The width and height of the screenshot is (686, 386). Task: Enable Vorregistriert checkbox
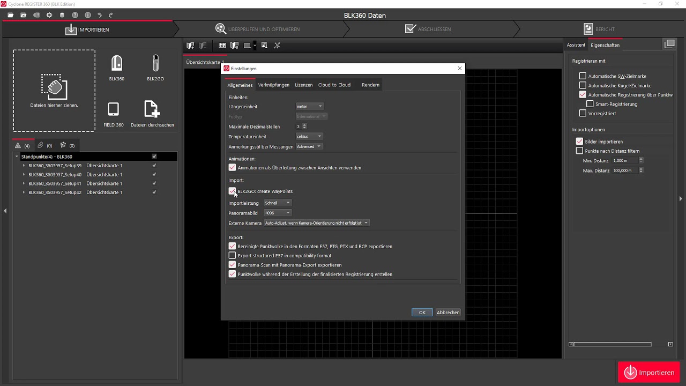(x=583, y=113)
